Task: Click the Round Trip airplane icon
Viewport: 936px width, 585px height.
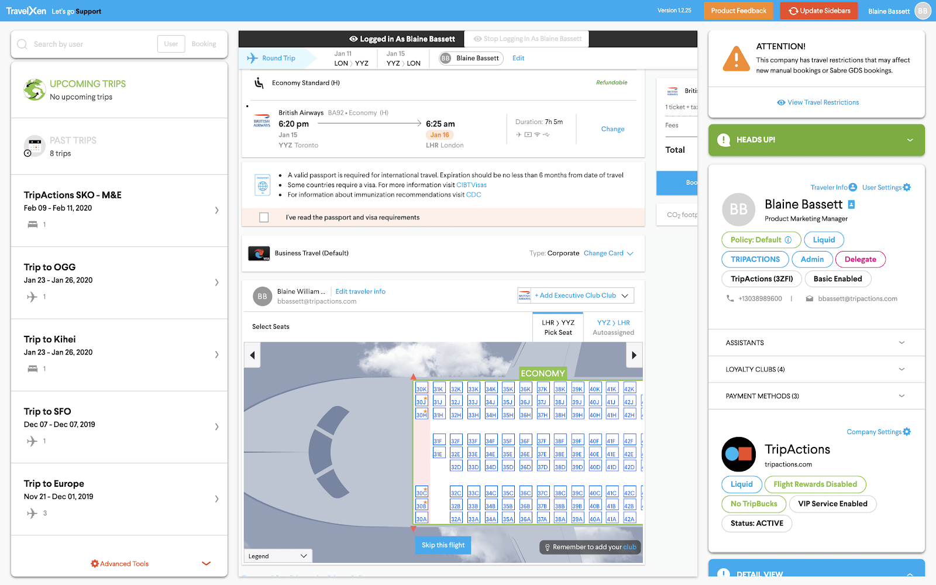Action: point(252,58)
